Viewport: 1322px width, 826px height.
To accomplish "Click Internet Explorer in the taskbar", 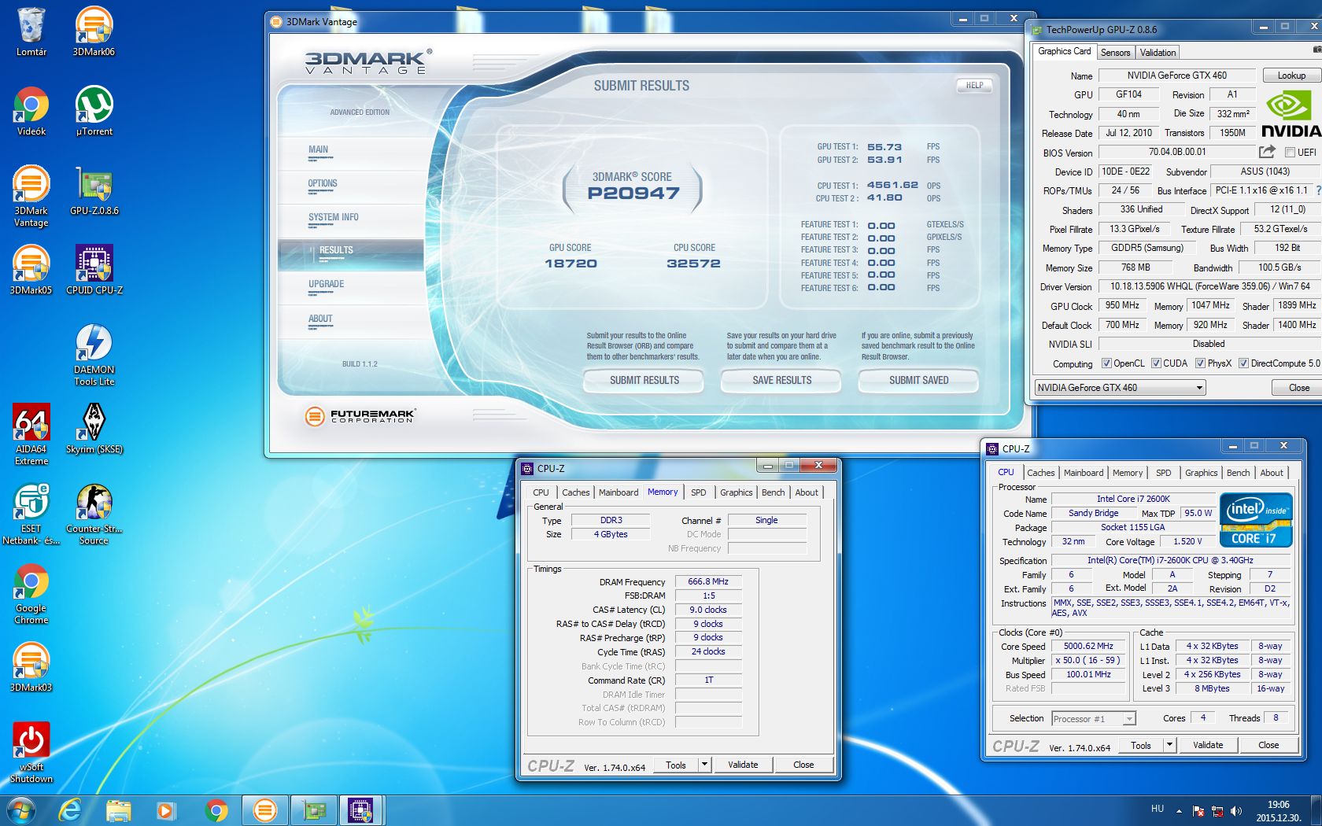I will [71, 809].
